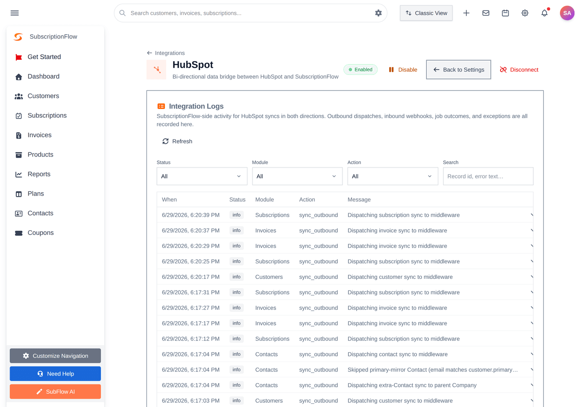
Task: Click the Coupons ticket icon
Action: click(18, 233)
